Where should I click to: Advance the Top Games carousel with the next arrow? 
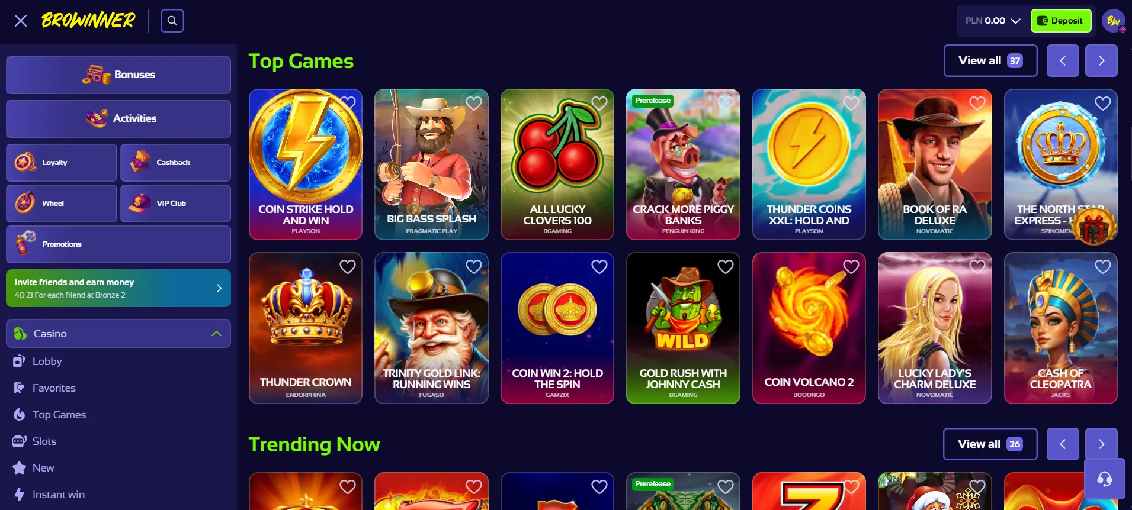(x=1101, y=61)
